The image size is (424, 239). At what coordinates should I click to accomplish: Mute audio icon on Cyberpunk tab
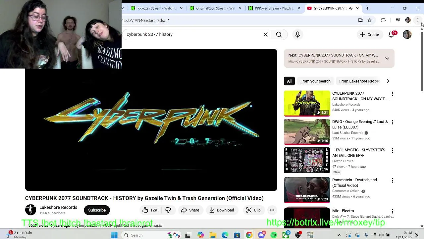click(351, 8)
